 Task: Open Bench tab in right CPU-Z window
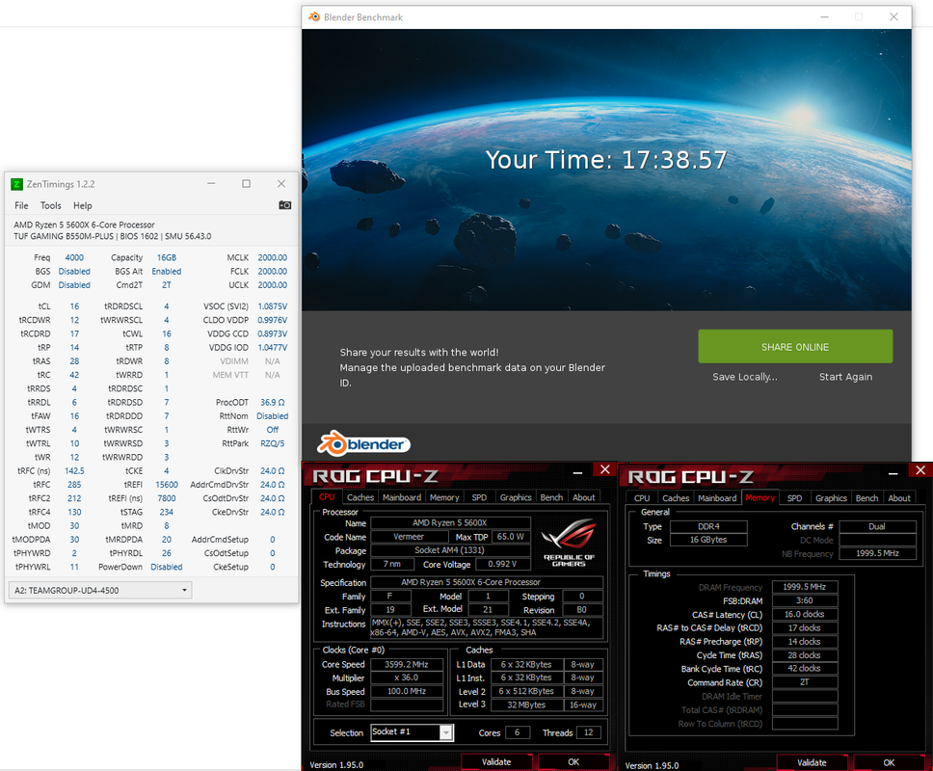coord(866,498)
